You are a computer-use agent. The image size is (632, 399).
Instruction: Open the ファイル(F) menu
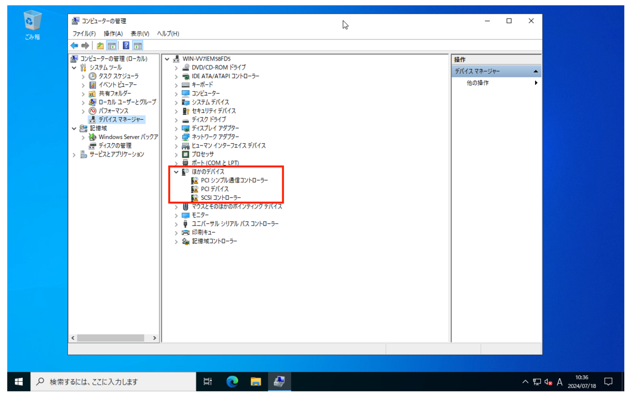(x=84, y=34)
